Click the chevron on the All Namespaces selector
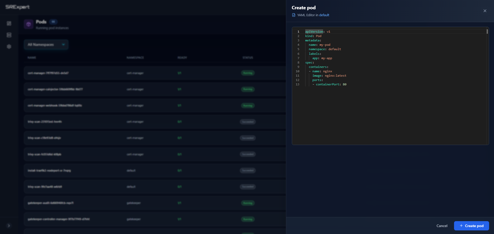The image size is (494, 234). [x=63, y=44]
